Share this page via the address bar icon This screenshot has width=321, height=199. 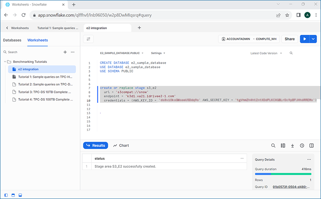278,15
